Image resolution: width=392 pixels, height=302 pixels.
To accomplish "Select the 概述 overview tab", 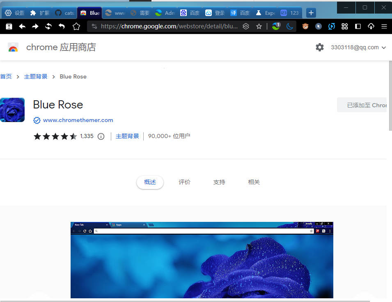I will (150, 182).
